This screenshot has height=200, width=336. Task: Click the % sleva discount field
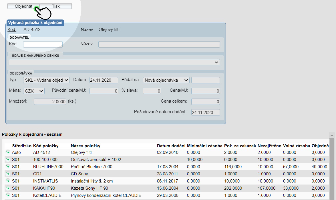point(152,91)
